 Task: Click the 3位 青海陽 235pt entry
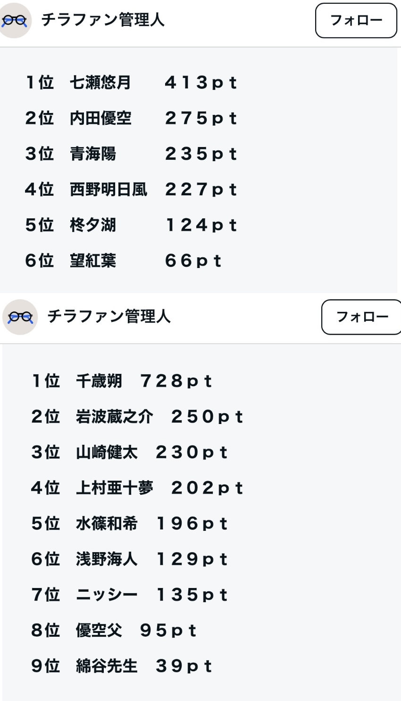pos(131,154)
